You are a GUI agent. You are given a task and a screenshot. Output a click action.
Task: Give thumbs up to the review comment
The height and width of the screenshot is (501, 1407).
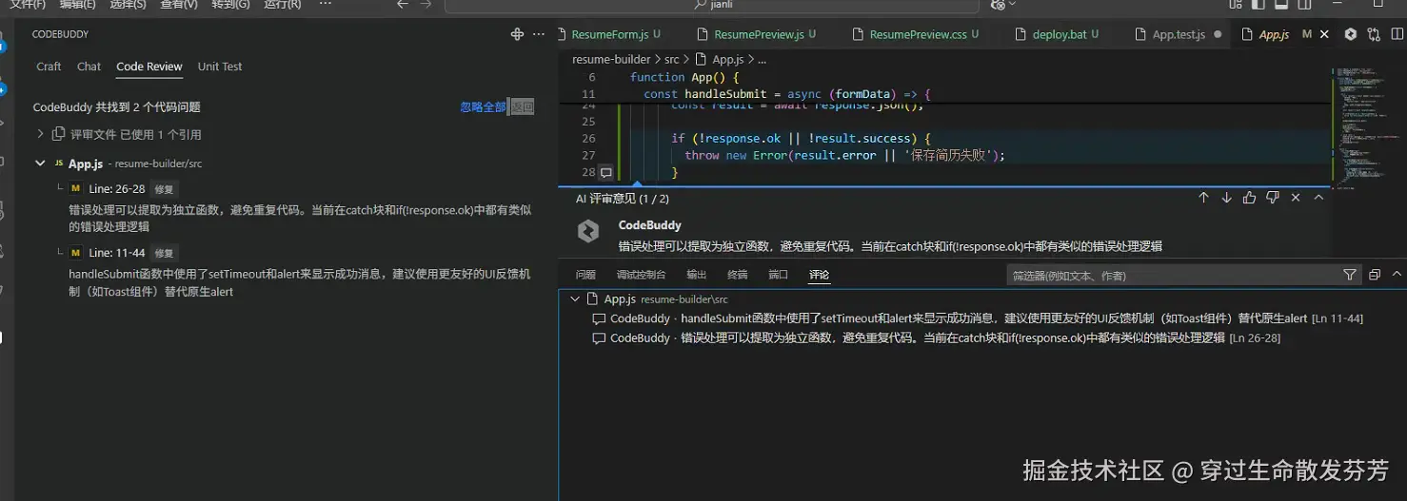pos(1249,198)
